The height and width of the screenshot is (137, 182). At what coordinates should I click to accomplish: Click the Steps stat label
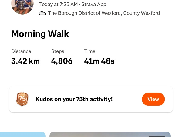pos(58,51)
